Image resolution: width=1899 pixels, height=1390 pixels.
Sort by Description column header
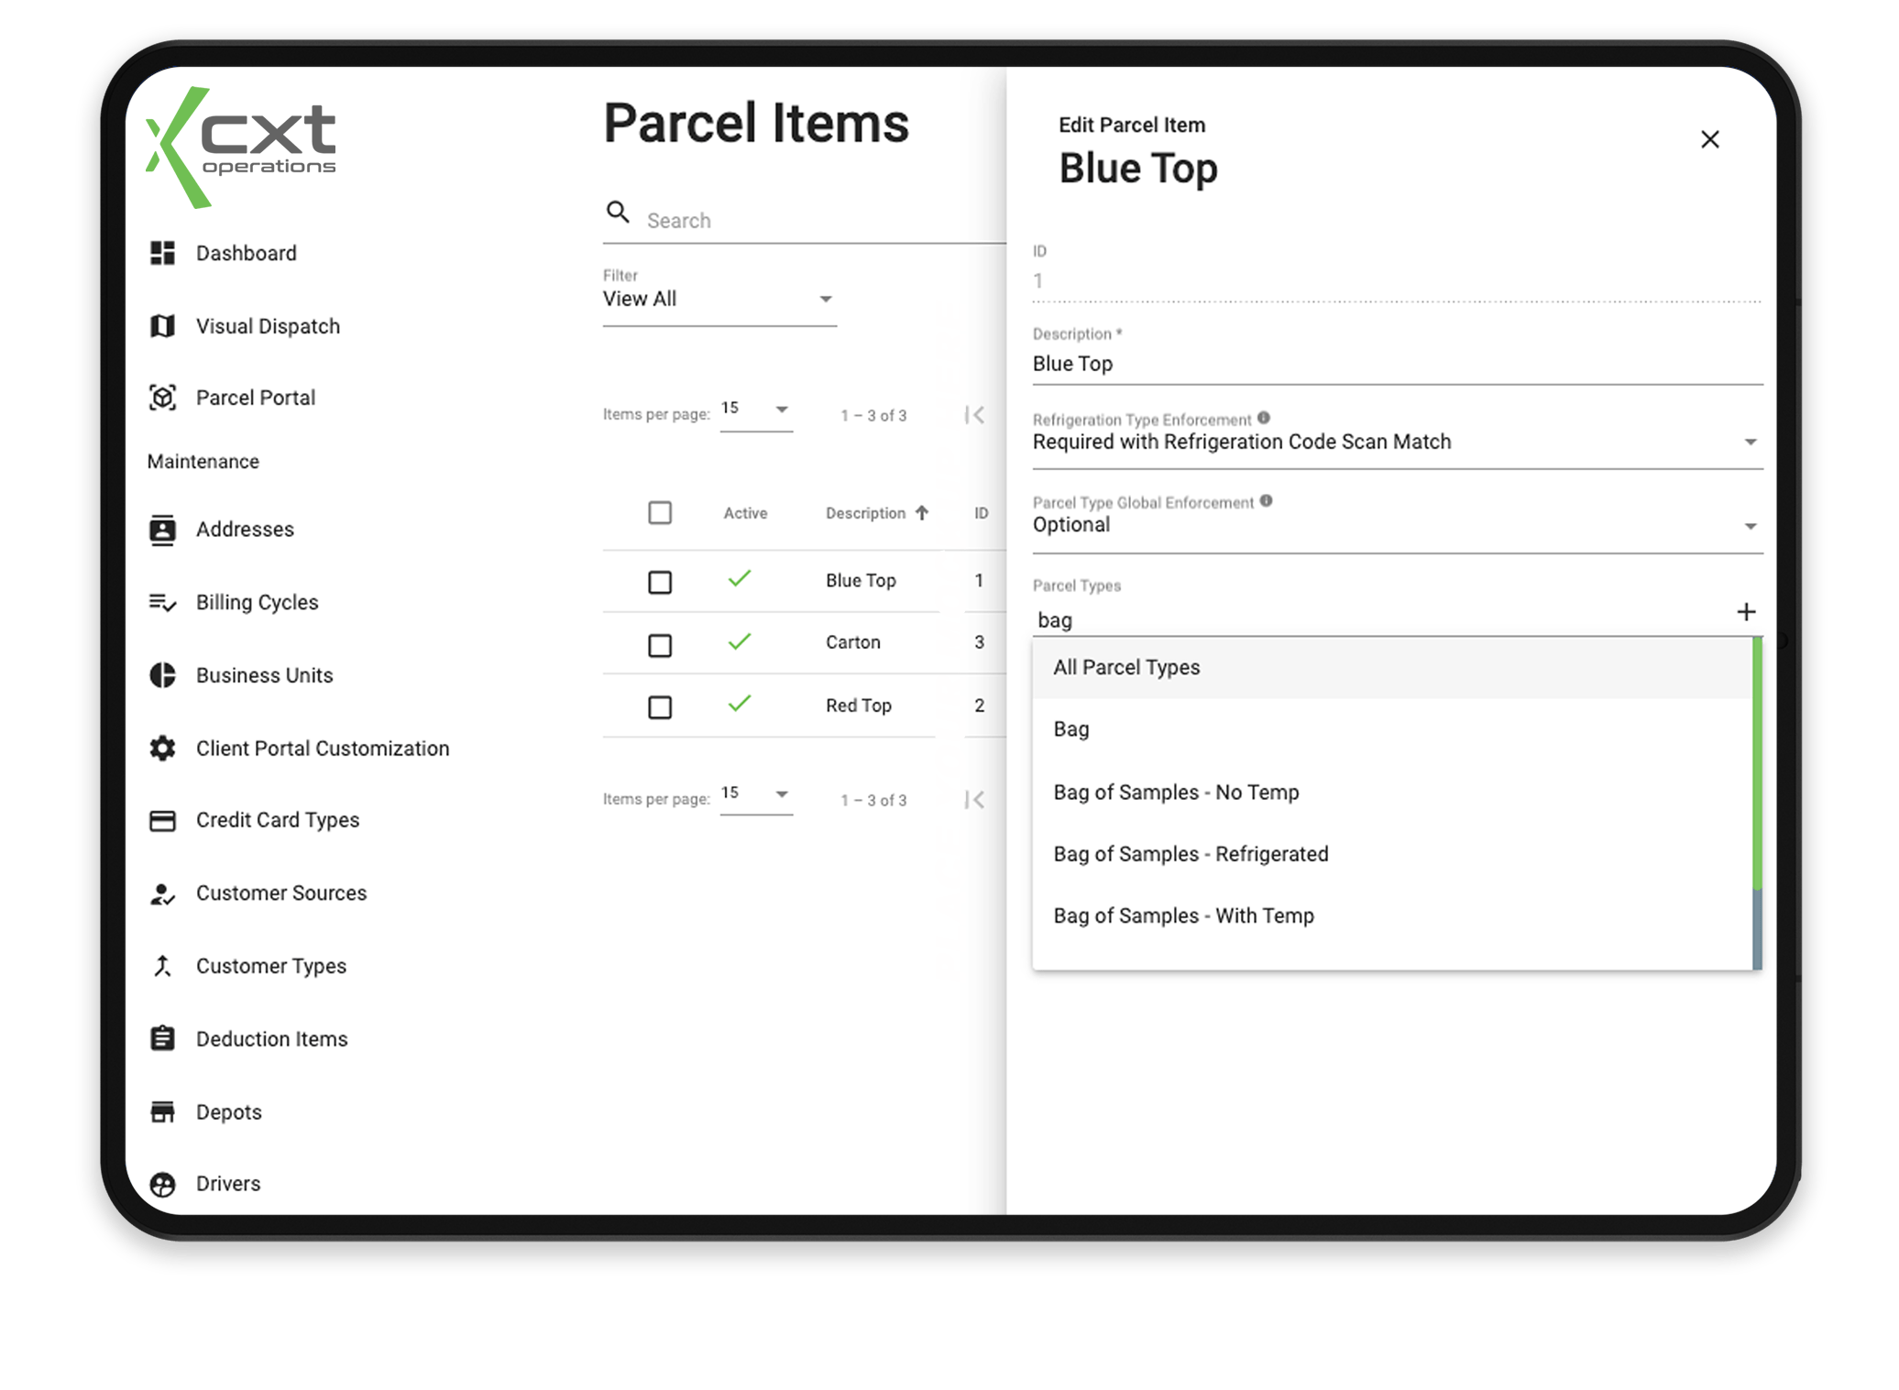coord(865,513)
